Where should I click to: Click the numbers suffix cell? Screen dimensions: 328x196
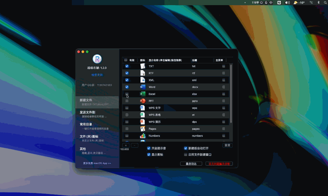point(197,136)
